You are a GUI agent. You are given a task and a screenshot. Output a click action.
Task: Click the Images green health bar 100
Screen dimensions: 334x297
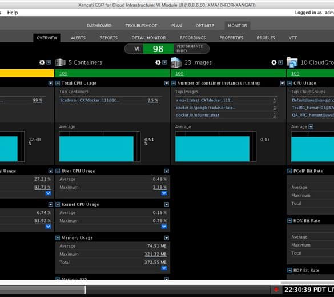[228, 73]
